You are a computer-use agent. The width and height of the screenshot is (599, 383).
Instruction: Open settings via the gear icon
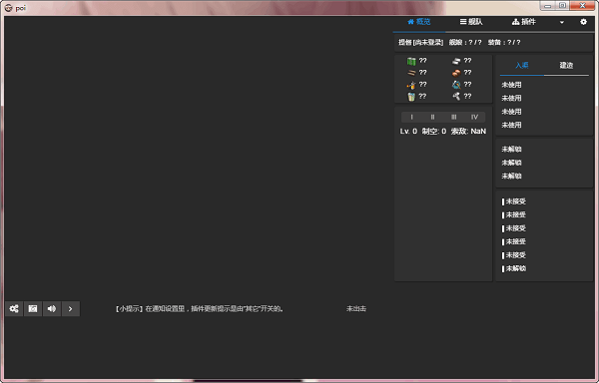(583, 22)
